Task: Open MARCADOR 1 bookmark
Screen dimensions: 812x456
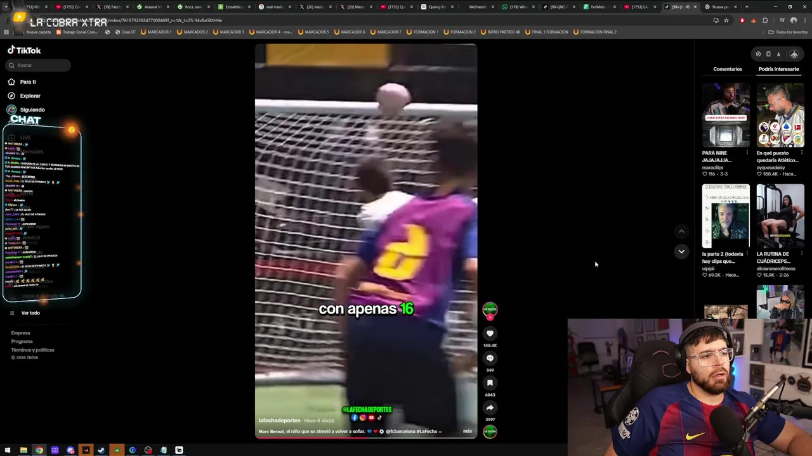Action: tap(157, 32)
